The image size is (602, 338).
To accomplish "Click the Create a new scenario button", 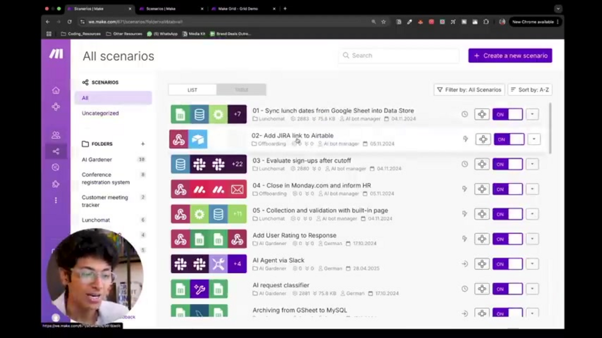I will point(509,56).
